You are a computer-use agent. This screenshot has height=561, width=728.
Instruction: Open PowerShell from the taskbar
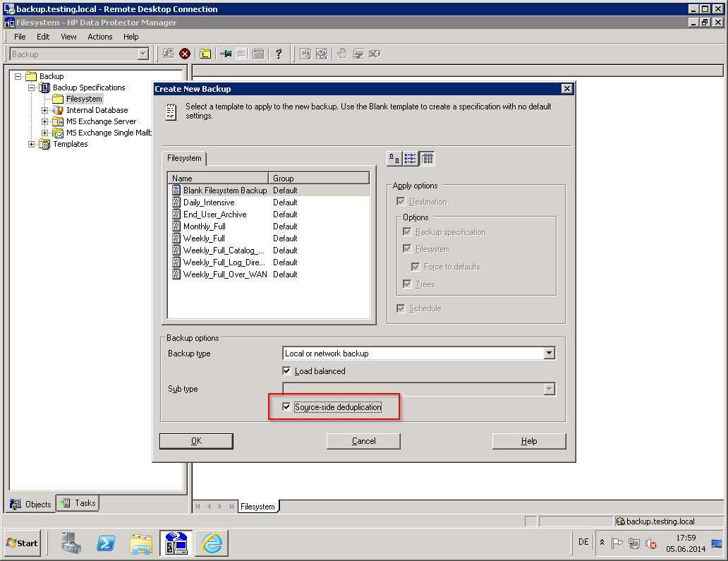(x=106, y=543)
